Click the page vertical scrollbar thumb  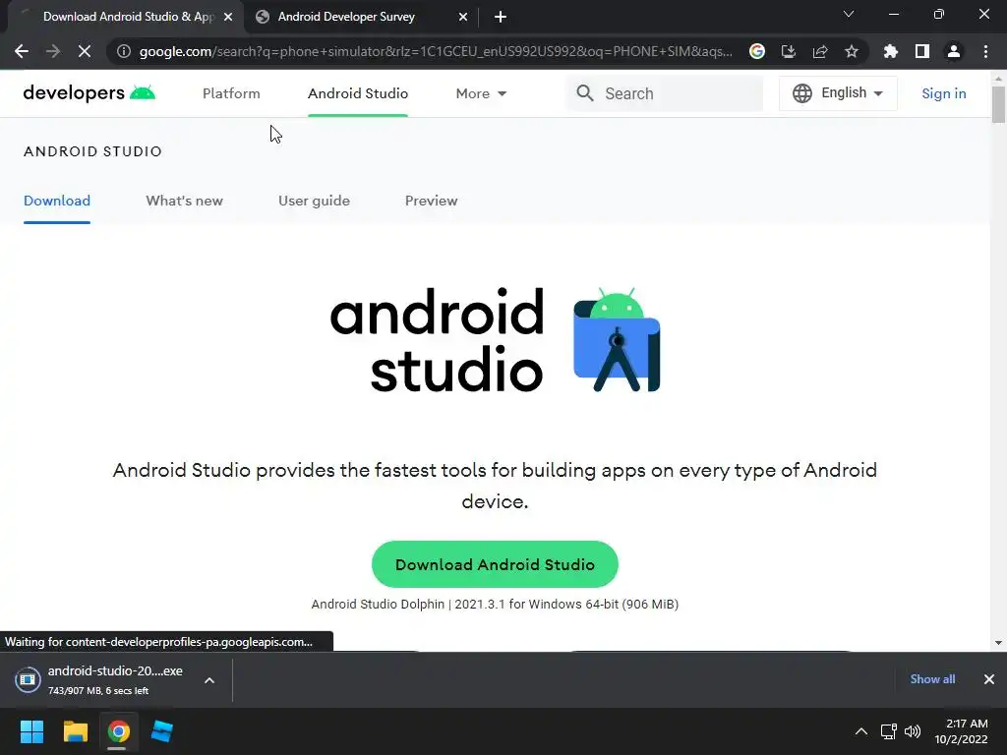click(x=998, y=103)
